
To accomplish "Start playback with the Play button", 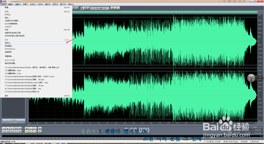I will click(8, 128).
